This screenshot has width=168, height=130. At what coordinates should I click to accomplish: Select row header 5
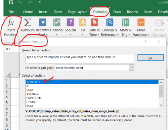coord(7,103)
